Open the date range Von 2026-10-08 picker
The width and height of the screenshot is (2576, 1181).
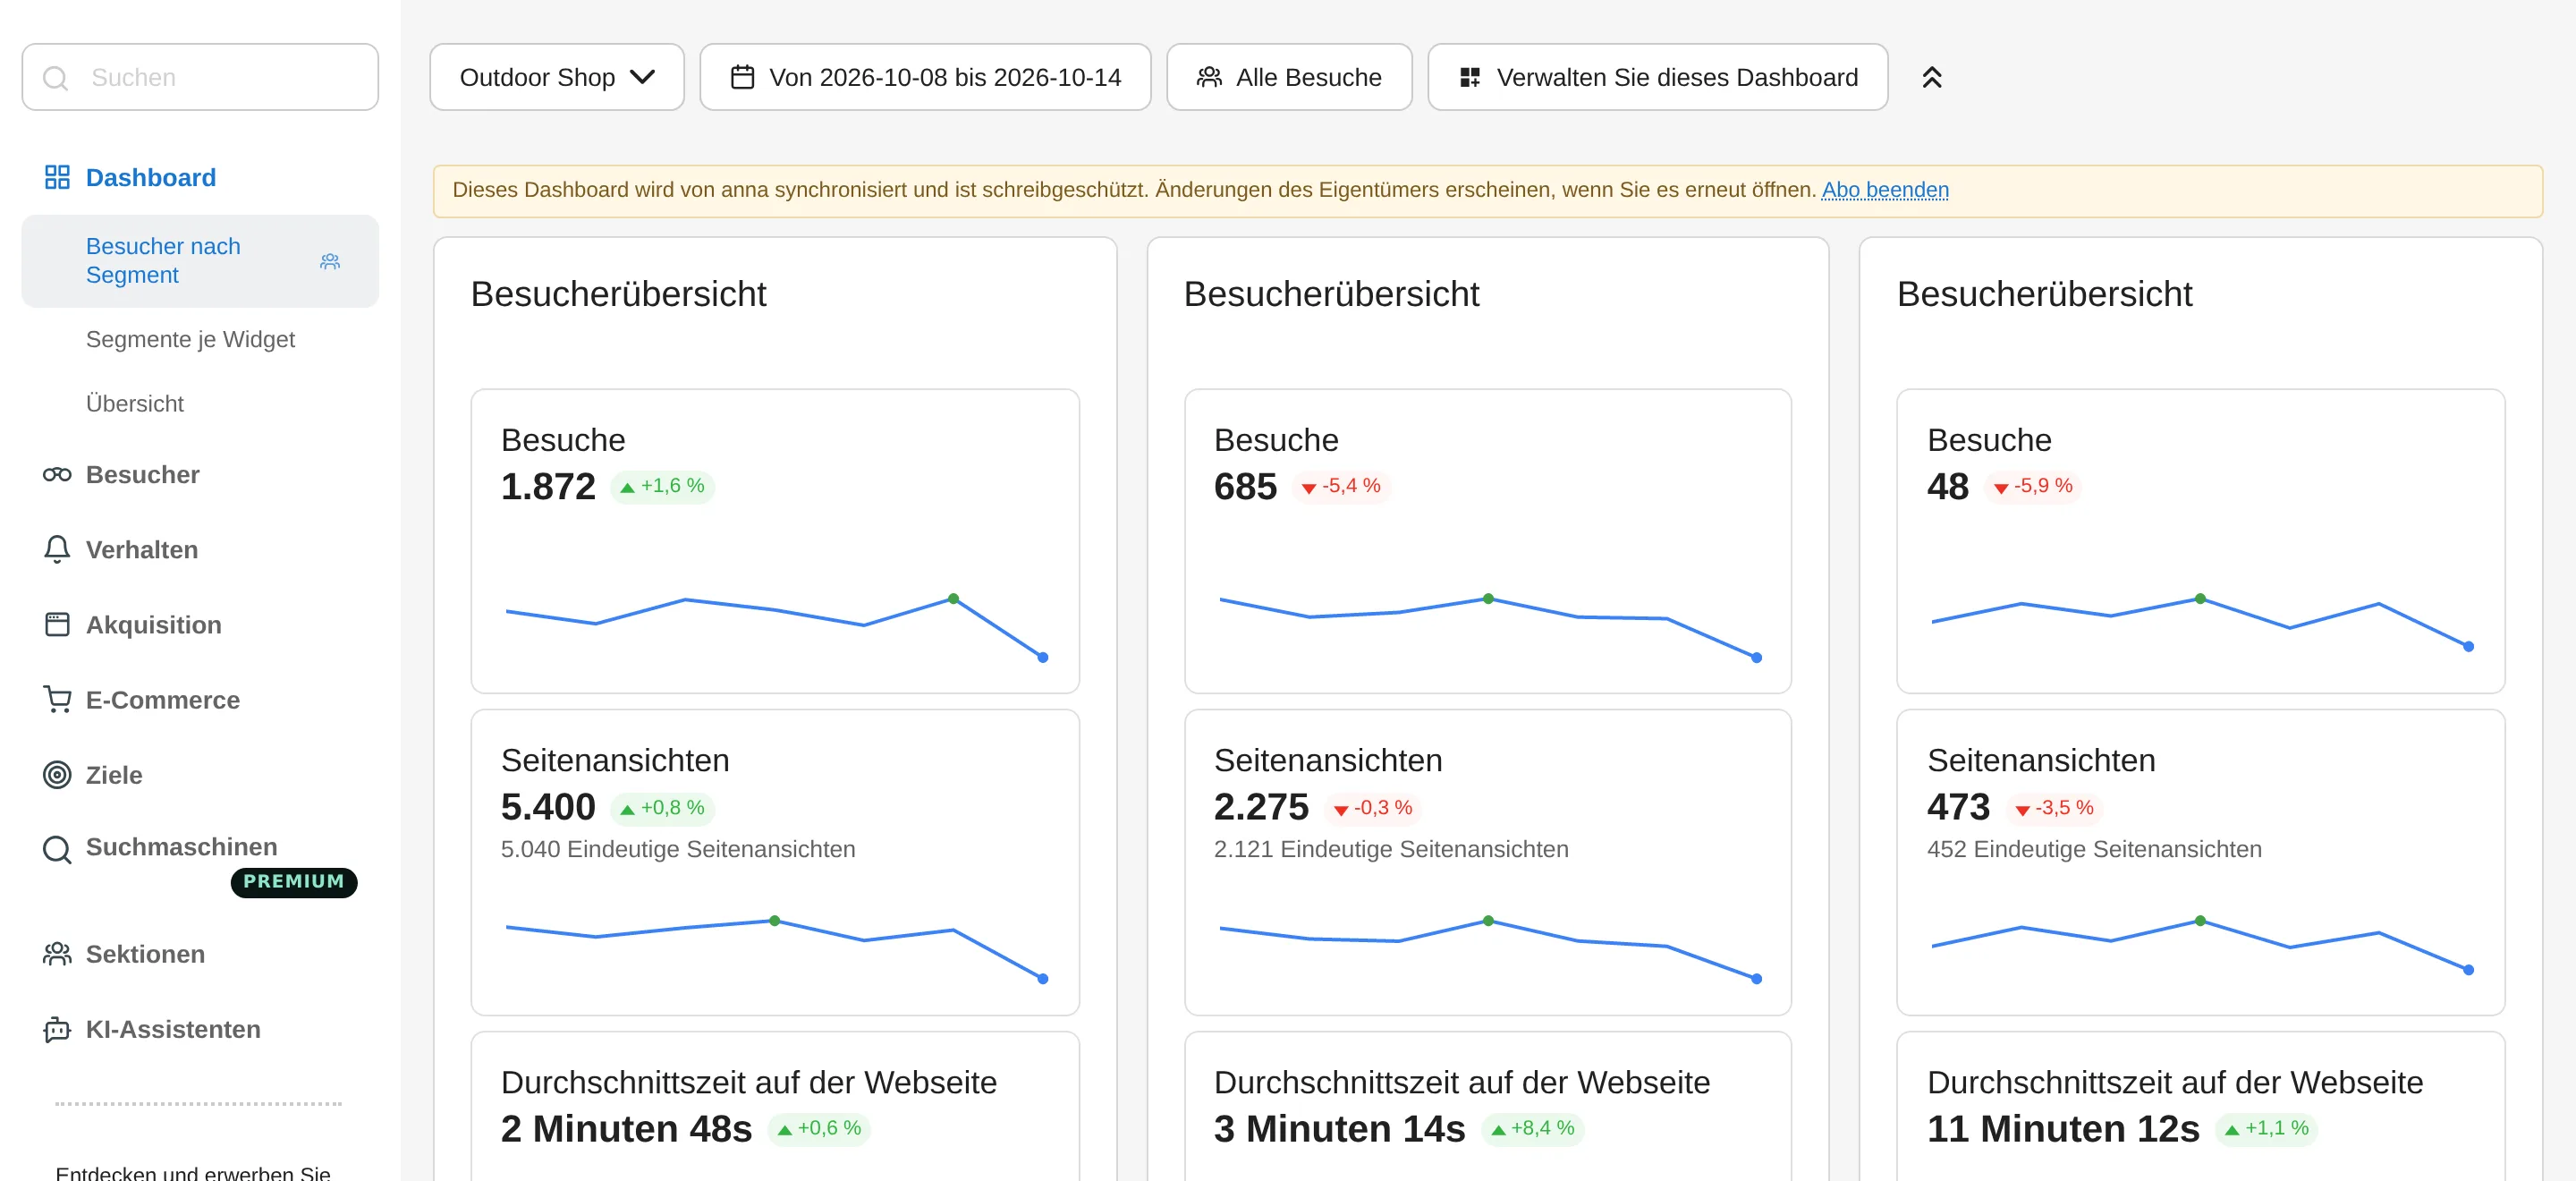coord(925,77)
